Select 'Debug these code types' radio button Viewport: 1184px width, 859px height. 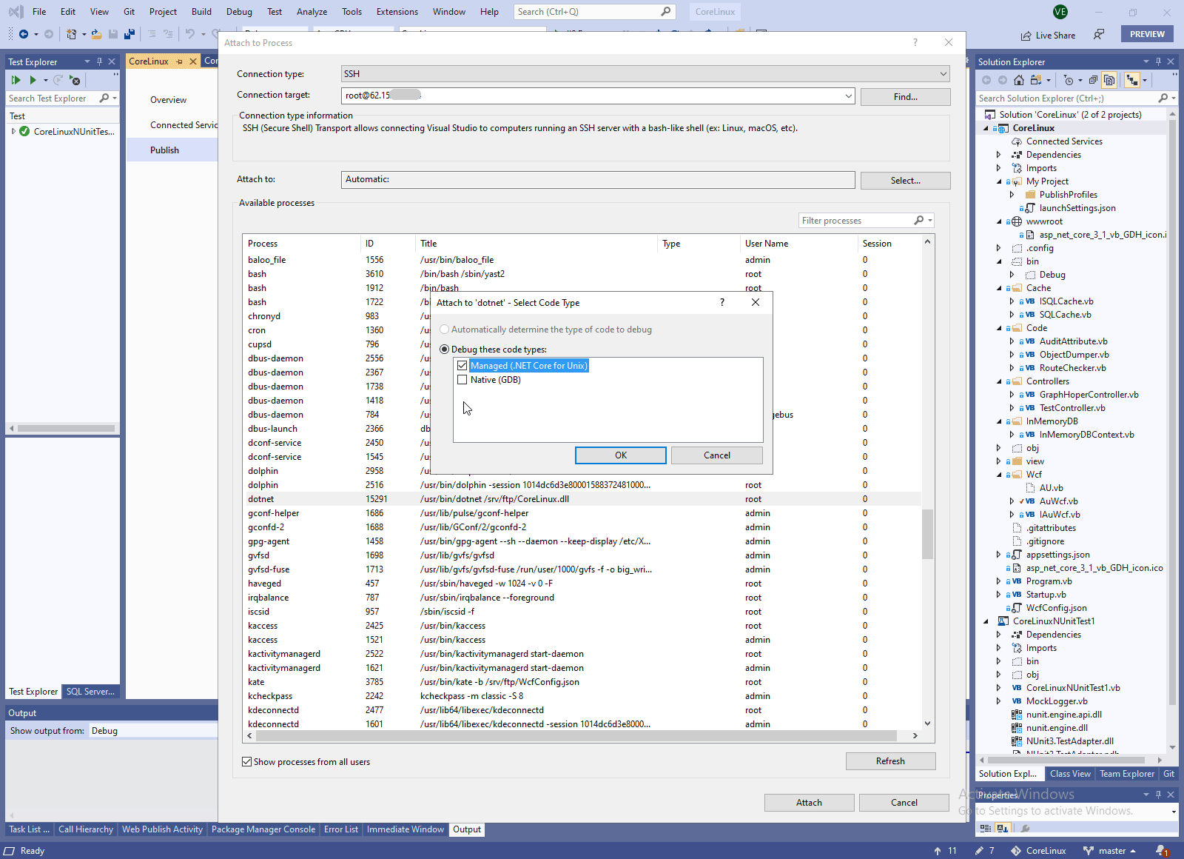pyautogui.click(x=444, y=350)
